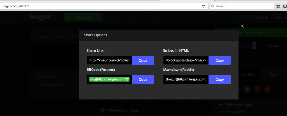Select the highlighted BBCode text field
This screenshot has height=116, width=287.
pyautogui.click(x=109, y=80)
